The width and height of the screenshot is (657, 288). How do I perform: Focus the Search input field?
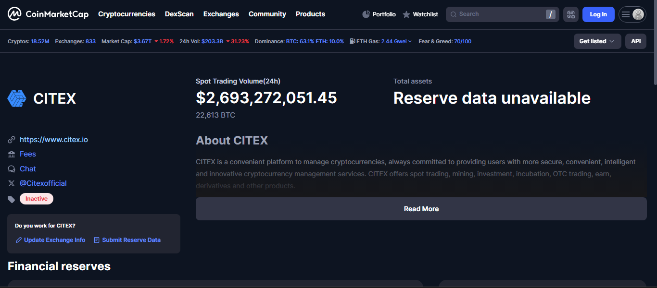tap(503, 14)
